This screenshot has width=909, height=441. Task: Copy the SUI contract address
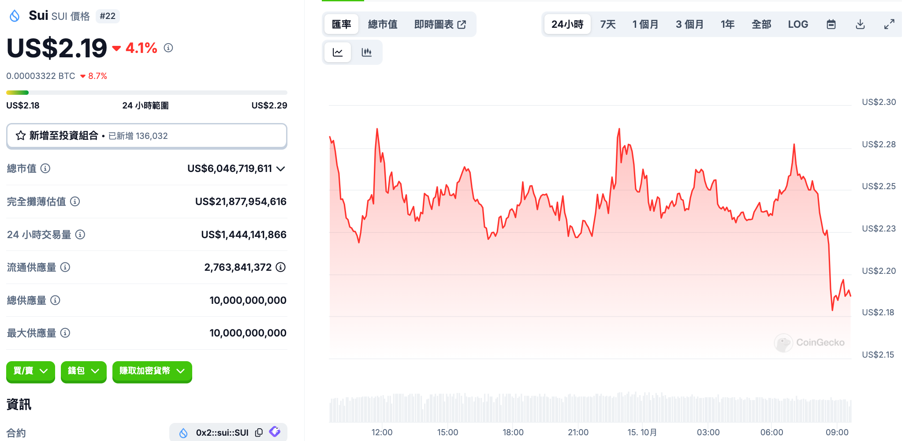[259, 432]
